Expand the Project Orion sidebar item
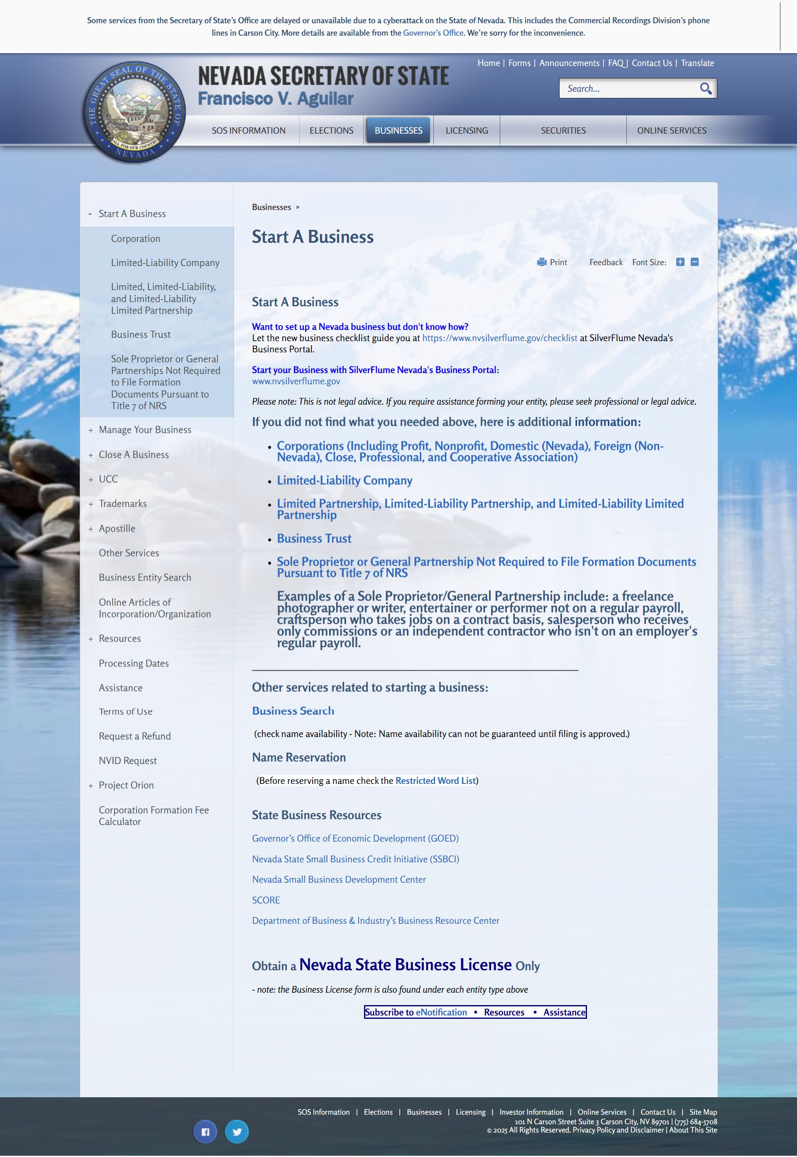This screenshot has height=1157, width=797. pos(90,786)
